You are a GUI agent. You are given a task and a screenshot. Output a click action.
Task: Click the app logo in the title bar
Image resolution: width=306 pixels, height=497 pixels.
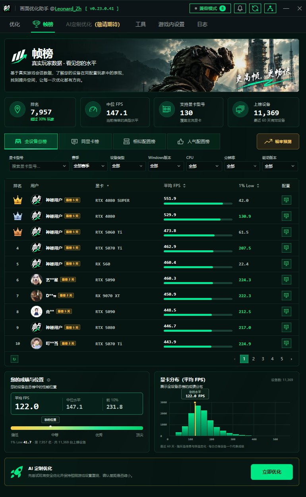click(7, 8)
